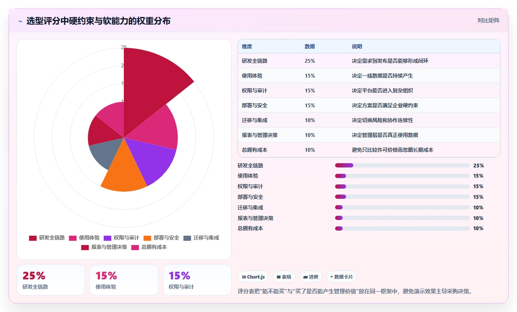Click 决定管理层是否真正使用数据 description

tap(385, 135)
